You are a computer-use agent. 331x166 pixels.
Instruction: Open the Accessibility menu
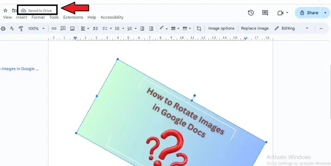pos(112,17)
